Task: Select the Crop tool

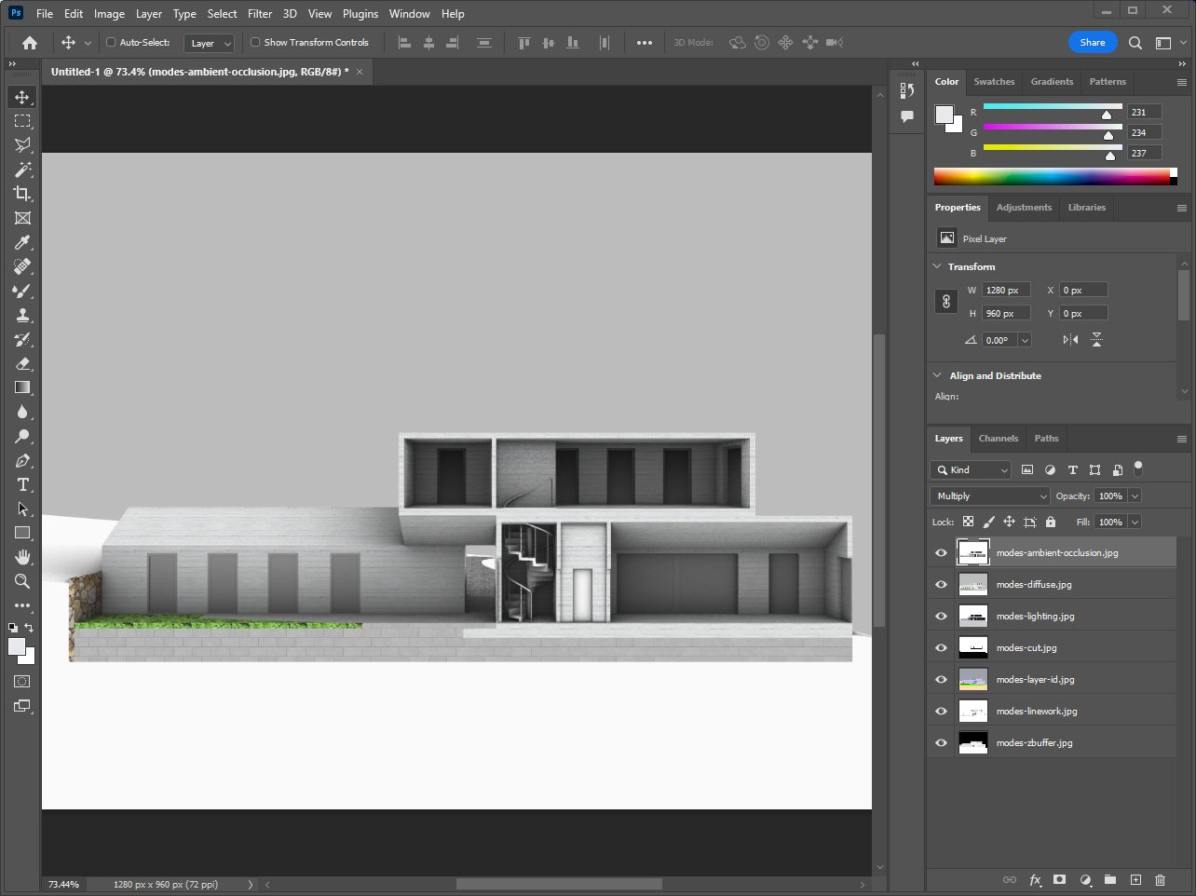Action: pos(22,194)
